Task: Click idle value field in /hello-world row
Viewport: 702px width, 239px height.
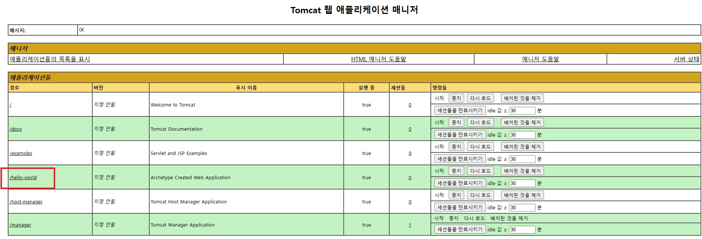Action: (x=522, y=183)
